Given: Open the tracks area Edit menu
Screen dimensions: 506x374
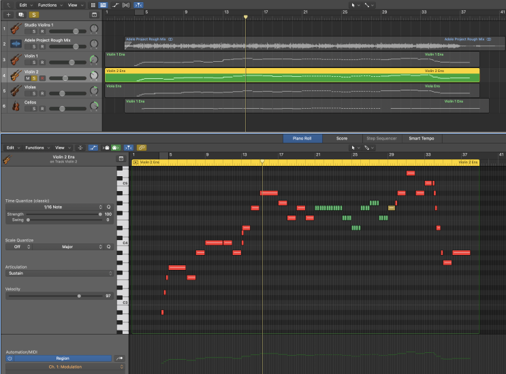Looking at the screenshot, I should [x=26, y=5].
